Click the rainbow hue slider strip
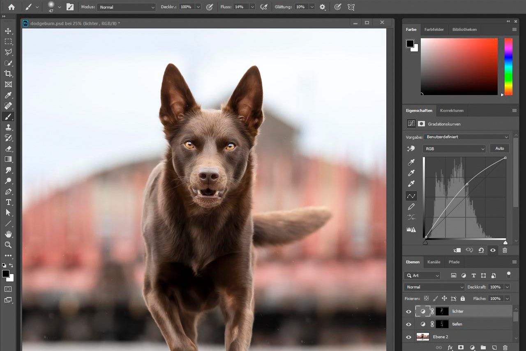The image size is (526, 351). pyautogui.click(x=508, y=67)
